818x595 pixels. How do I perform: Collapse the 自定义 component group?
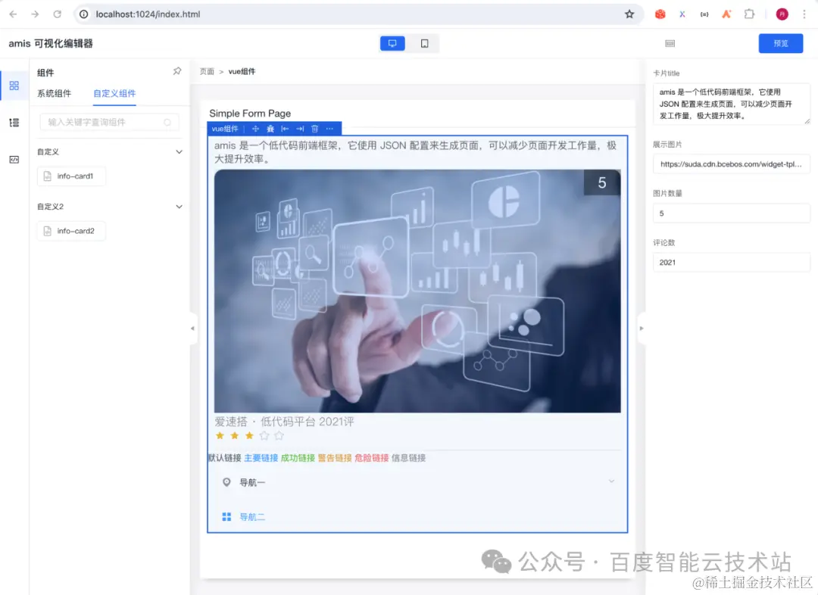point(179,151)
